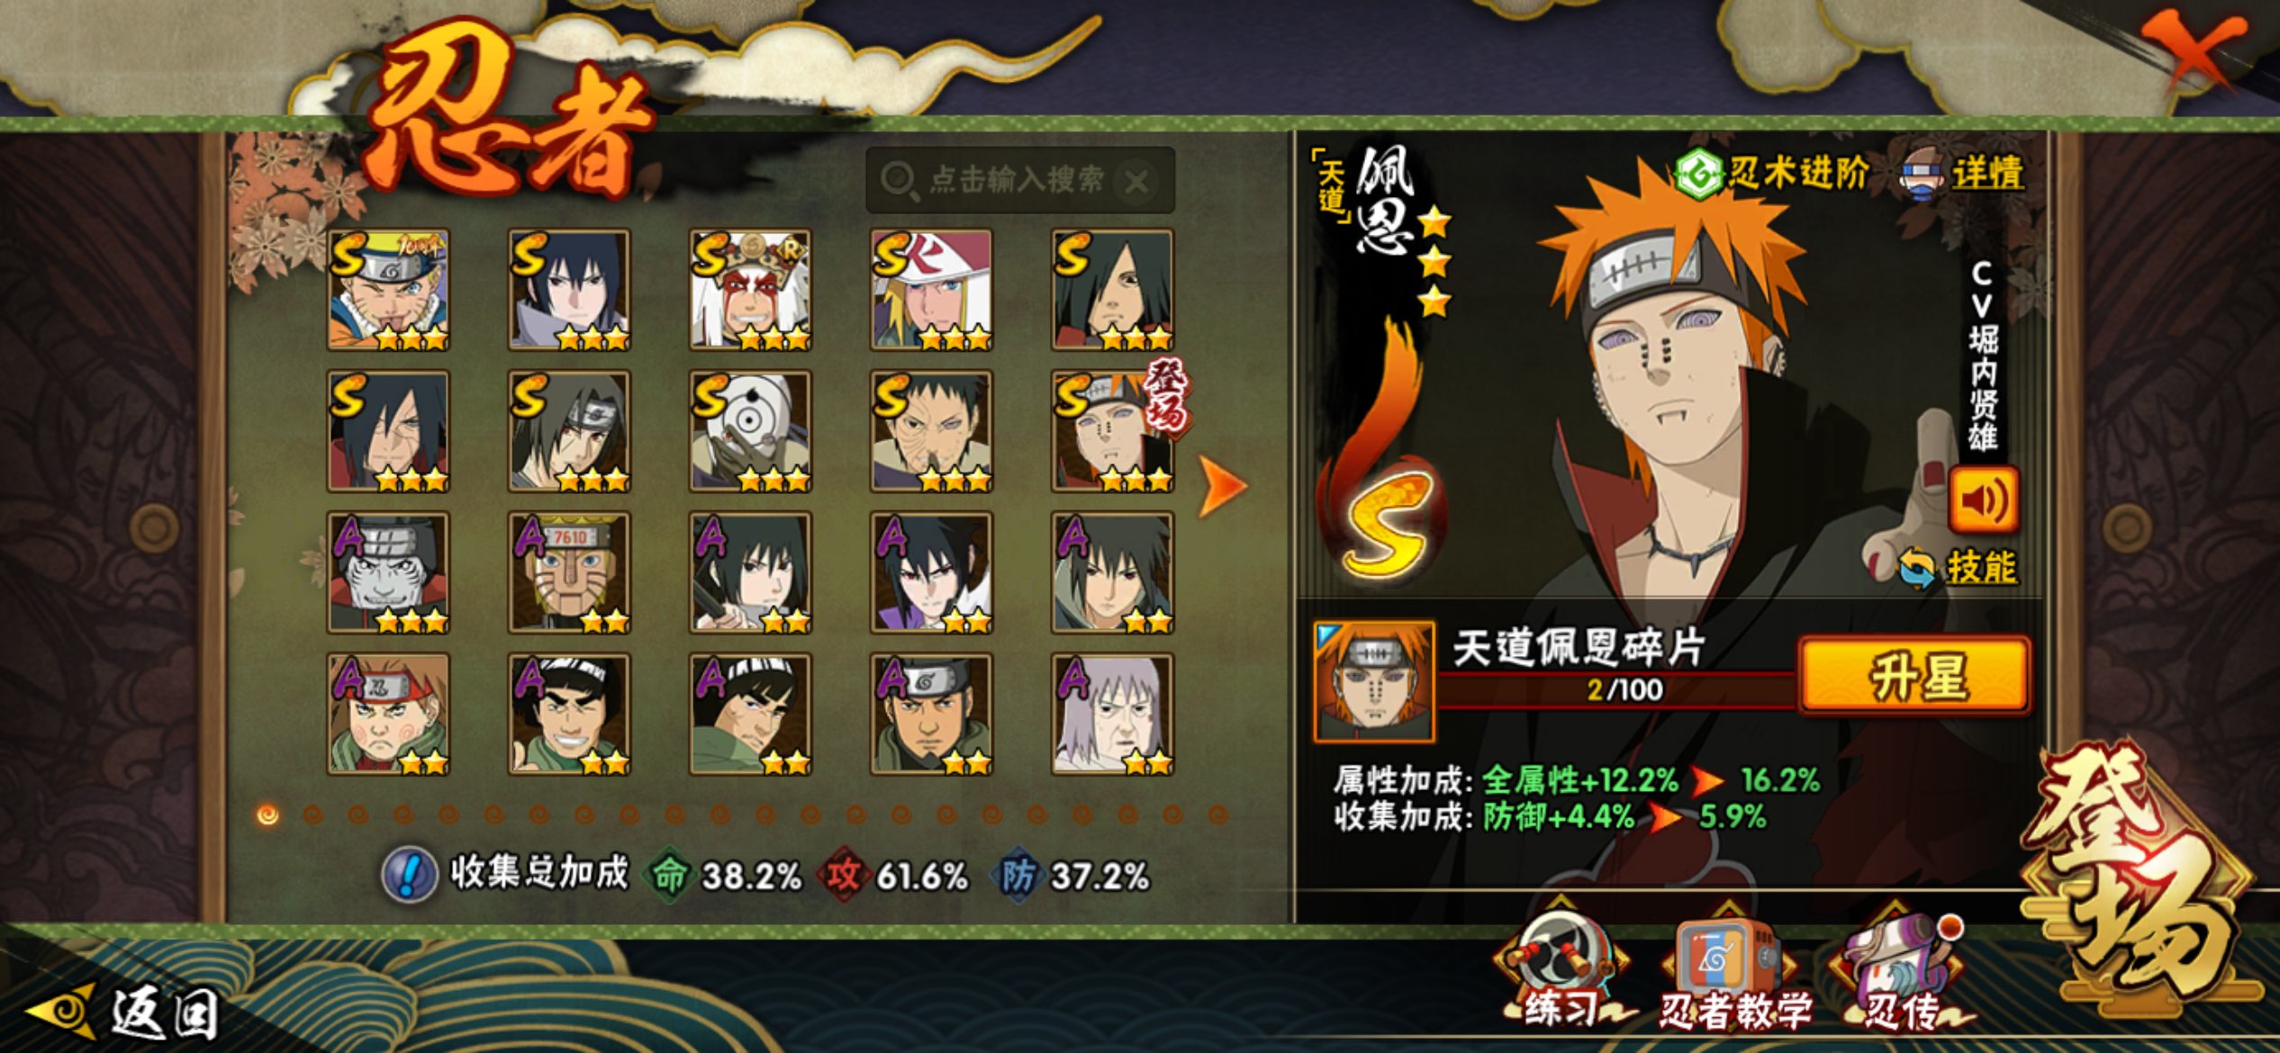Screen dimensions: 2280x1053
Task: Click the 忍术进阶 green icon
Action: 1699,173
